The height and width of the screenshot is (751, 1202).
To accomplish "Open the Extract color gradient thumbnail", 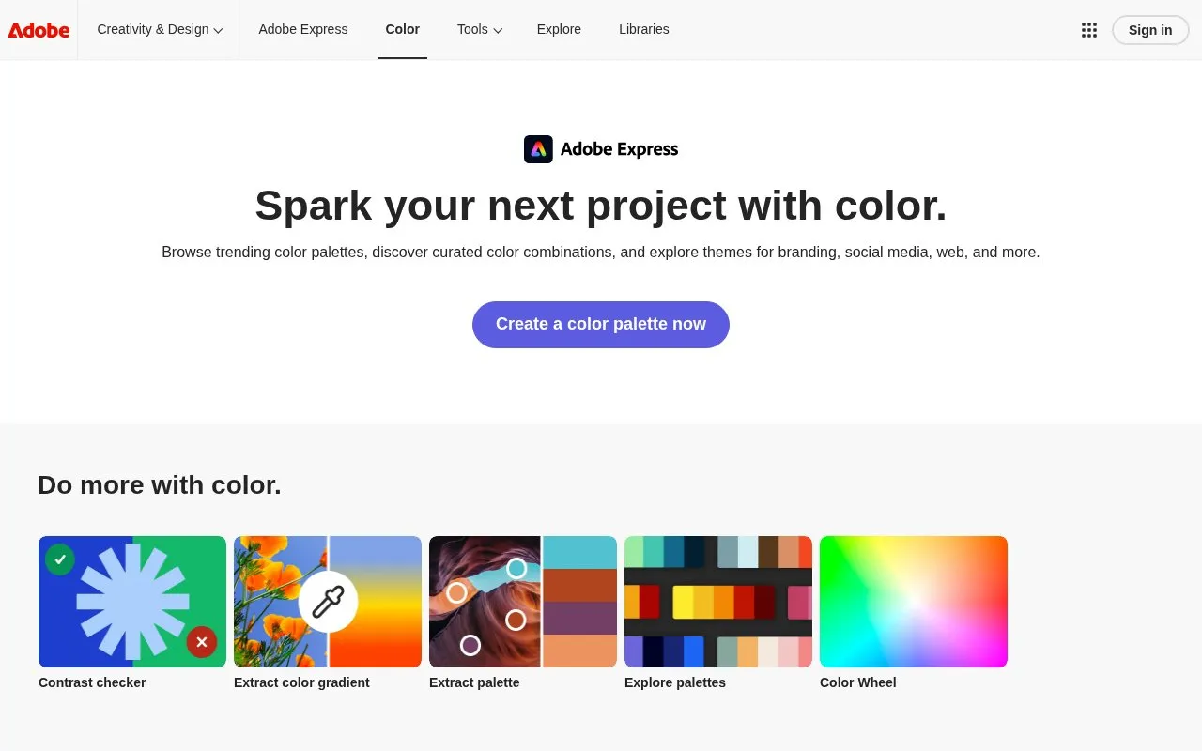I will [328, 602].
